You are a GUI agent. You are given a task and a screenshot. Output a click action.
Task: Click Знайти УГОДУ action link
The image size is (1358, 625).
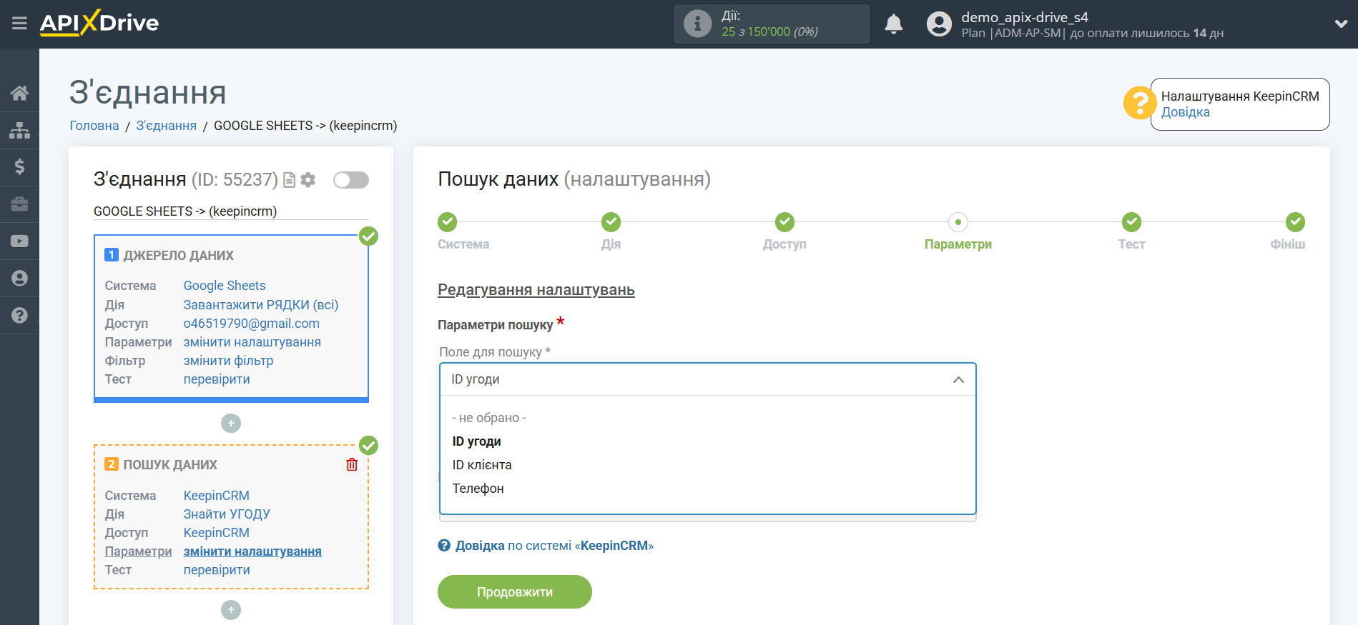(227, 514)
